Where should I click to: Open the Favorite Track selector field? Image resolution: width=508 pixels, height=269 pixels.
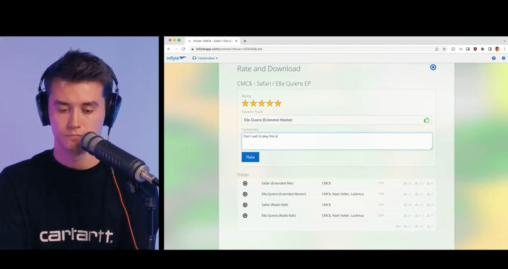click(x=336, y=120)
